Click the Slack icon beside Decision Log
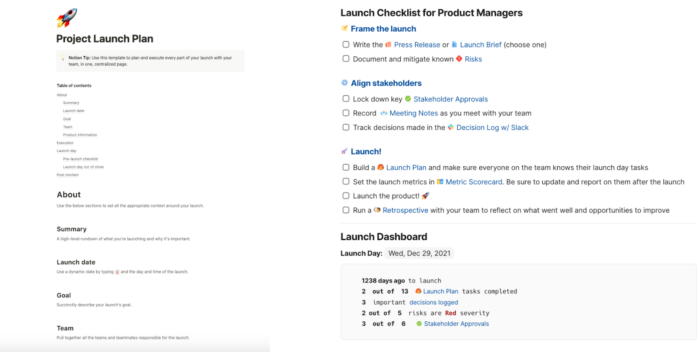 coord(451,127)
